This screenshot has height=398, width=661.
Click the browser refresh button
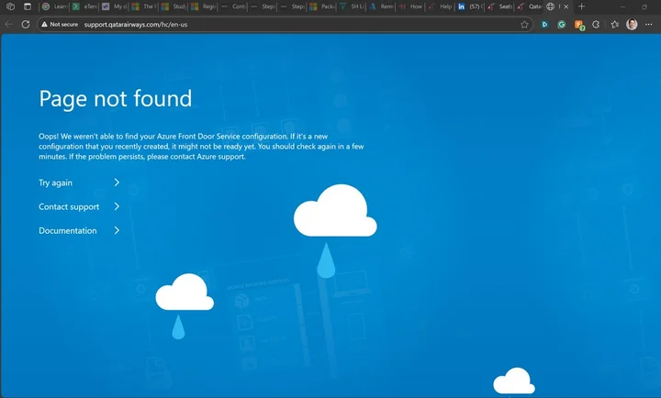26,25
